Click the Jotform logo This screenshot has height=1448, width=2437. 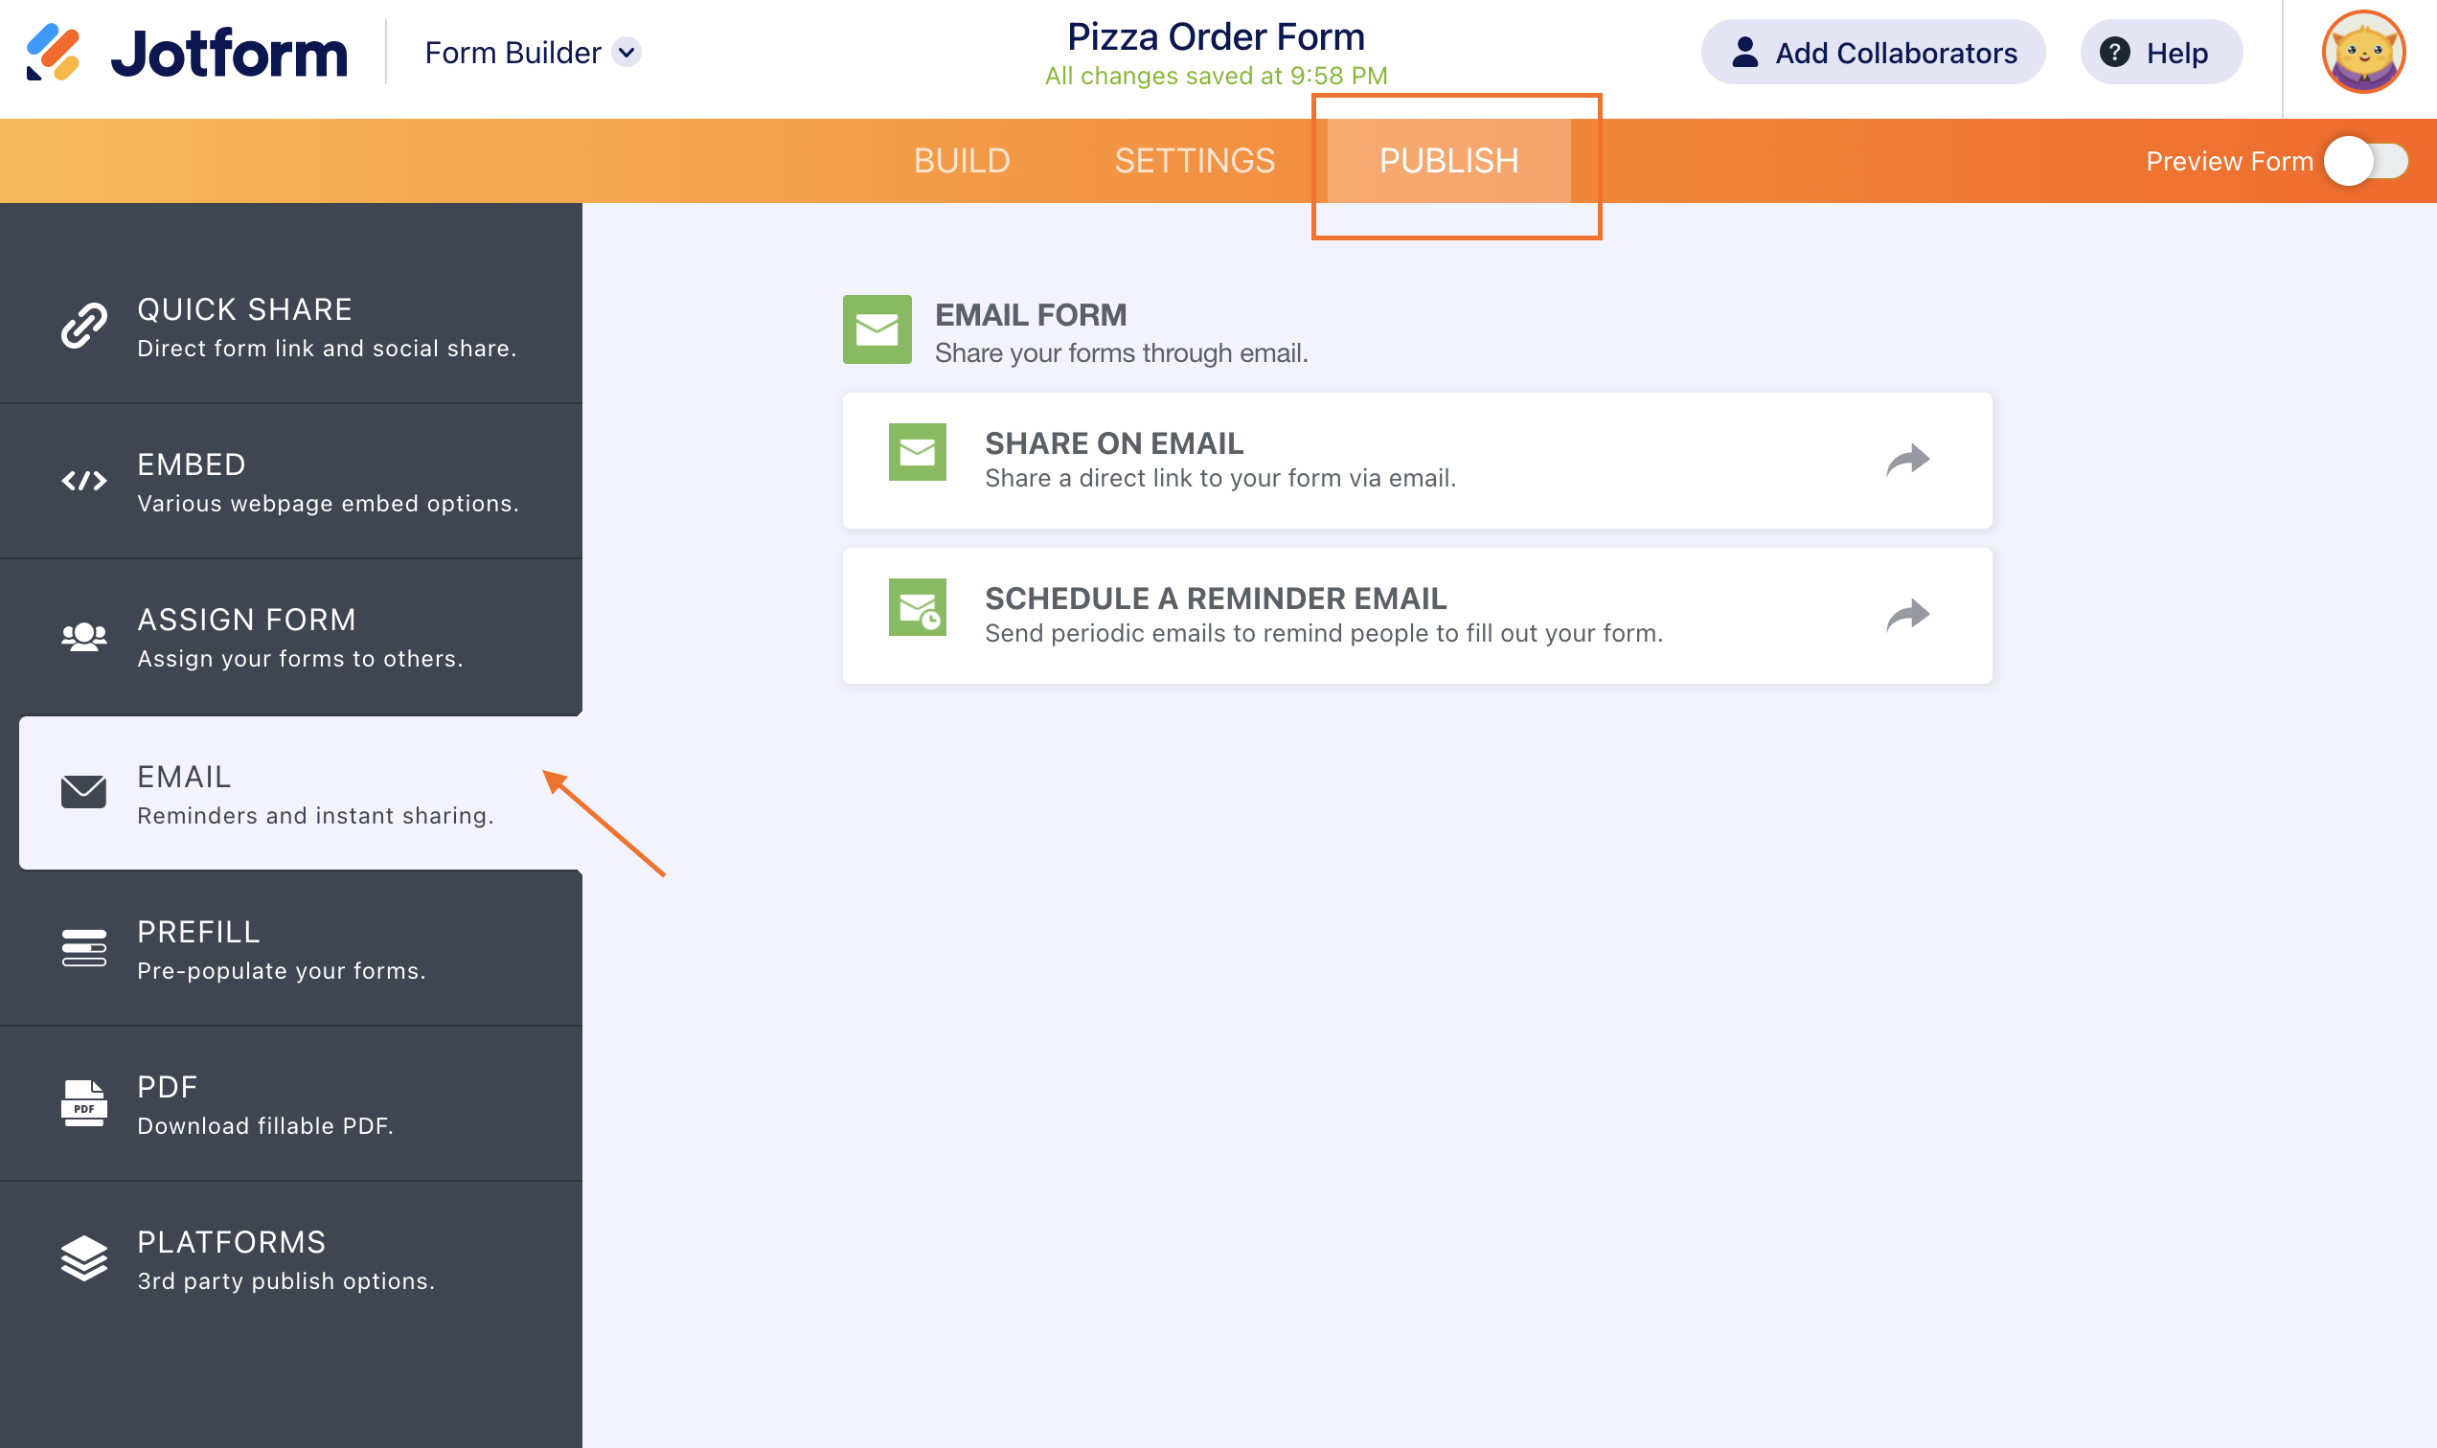(187, 53)
